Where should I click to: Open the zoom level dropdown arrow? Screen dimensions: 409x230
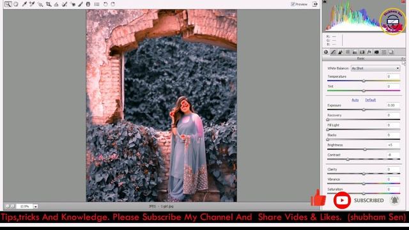tap(36, 206)
